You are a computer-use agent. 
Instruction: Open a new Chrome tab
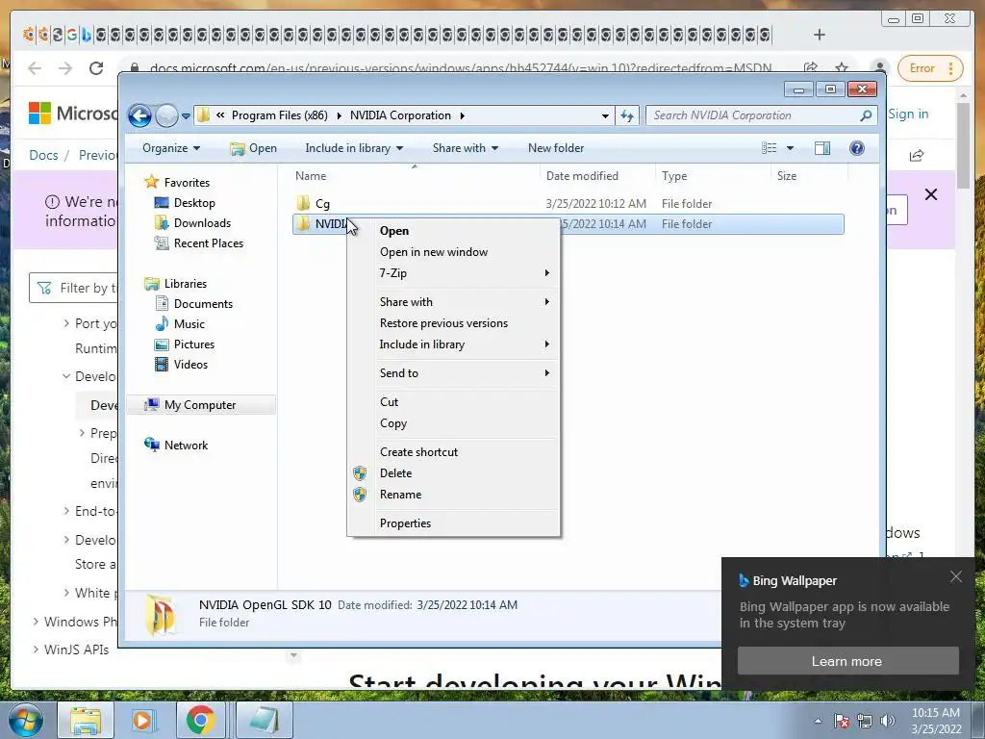point(820,35)
